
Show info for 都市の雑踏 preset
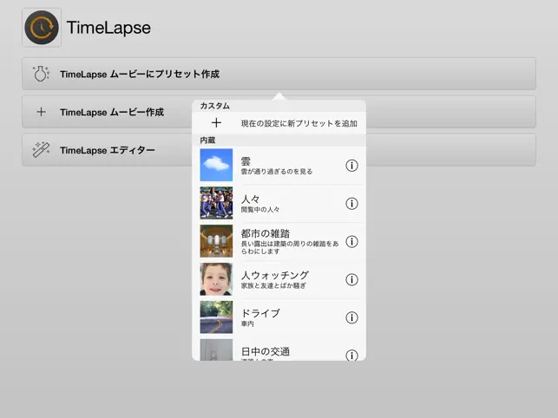coord(351,242)
